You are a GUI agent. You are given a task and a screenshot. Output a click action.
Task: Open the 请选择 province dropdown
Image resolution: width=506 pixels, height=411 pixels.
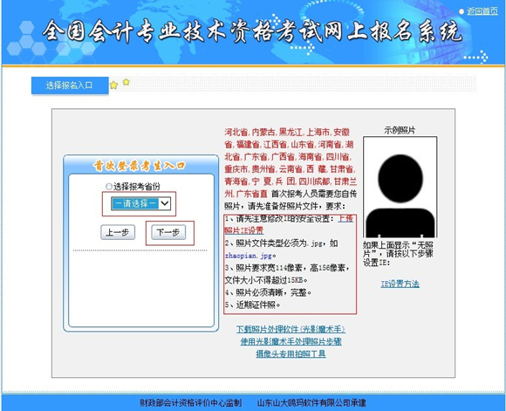140,203
